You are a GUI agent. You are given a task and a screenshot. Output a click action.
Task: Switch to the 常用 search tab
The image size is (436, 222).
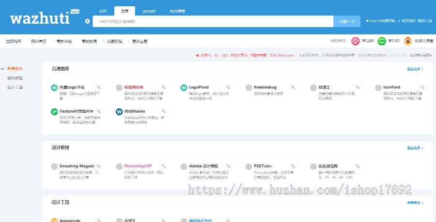(x=103, y=11)
